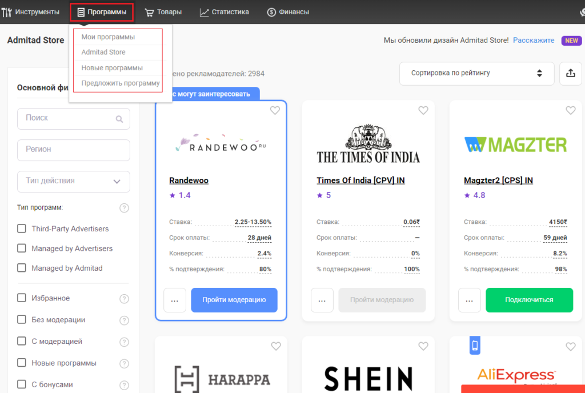The width and height of the screenshot is (585, 393).
Task: Tick Managed by Admitad checkbox
Action: click(x=22, y=268)
